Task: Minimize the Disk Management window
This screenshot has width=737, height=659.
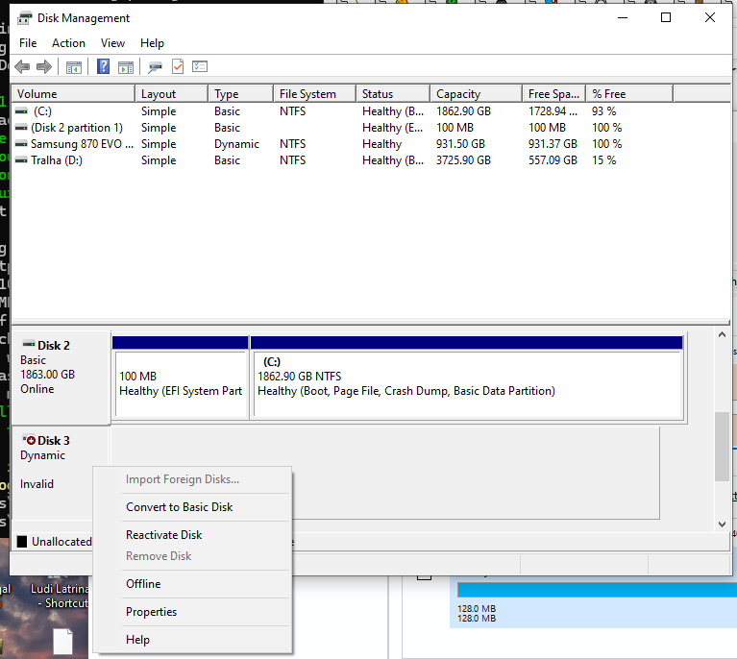Action: pyautogui.click(x=623, y=18)
